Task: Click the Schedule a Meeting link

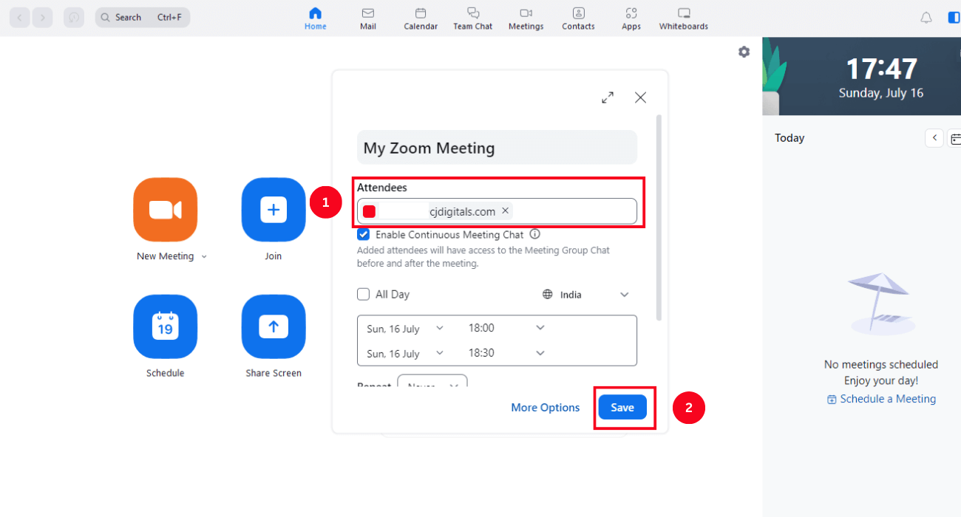Action: (x=881, y=399)
